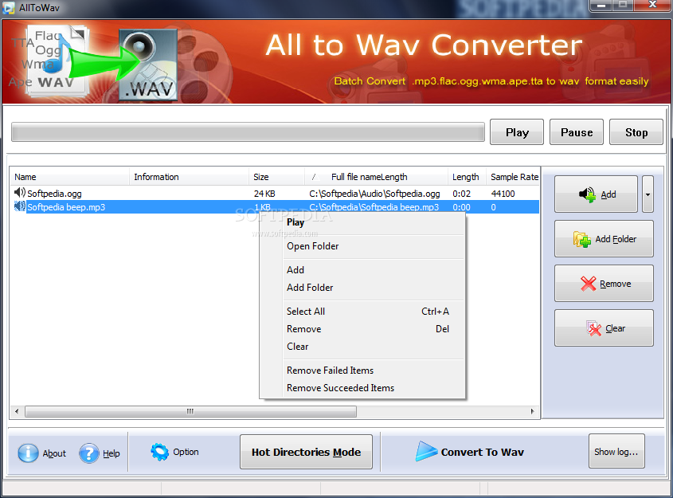673x498 pixels.
Task: Minimize the AllToWav window
Action: 601,6
